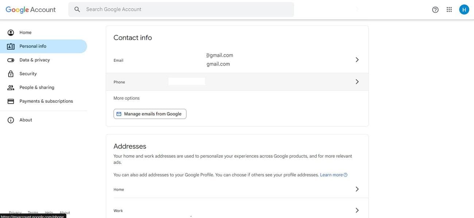Open the Learn more link

(331, 175)
